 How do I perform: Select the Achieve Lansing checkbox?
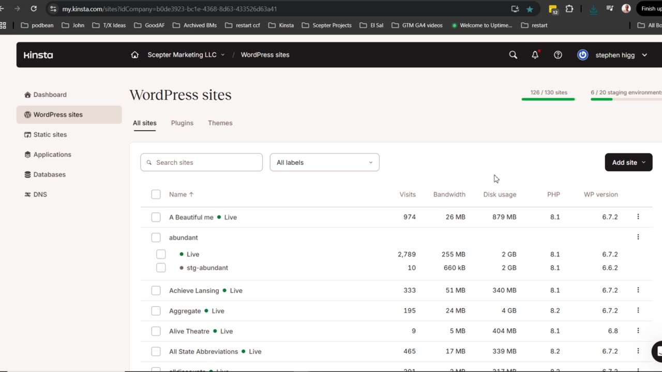(156, 290)
